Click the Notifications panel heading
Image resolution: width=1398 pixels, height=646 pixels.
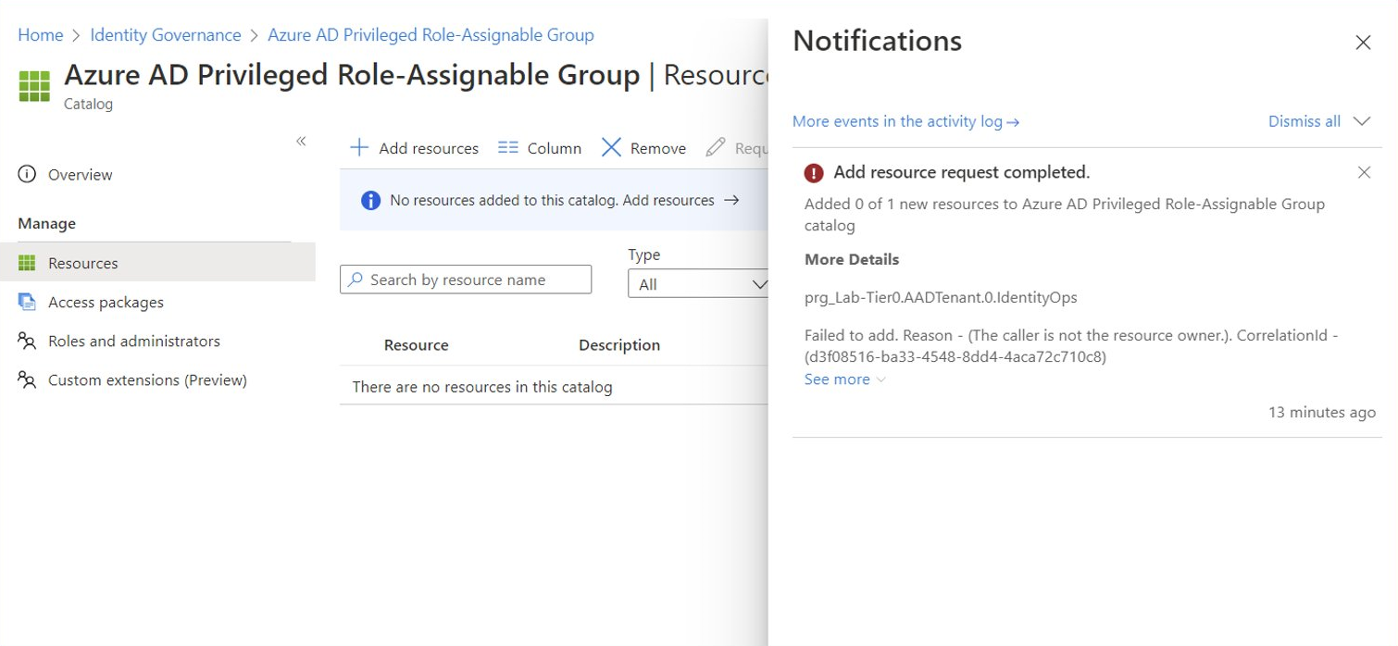click(x=877, y=41)
